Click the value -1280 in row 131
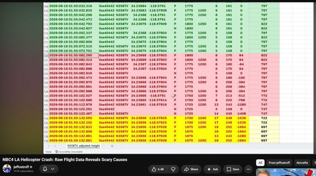This screenshot has height=176, width=316. pyautogui.click(x=241, y=105)
